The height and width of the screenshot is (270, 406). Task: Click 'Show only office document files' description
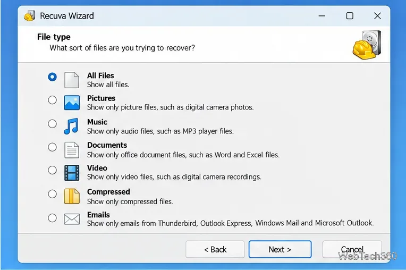point(183,155)
